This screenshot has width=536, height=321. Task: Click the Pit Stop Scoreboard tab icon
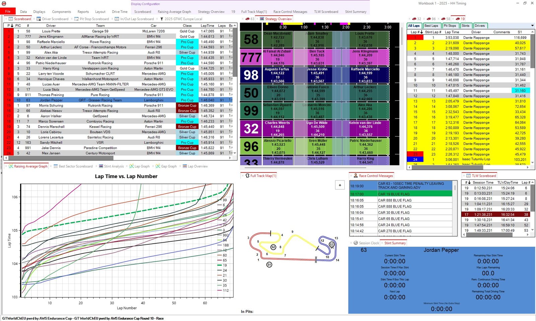point(76,19)
